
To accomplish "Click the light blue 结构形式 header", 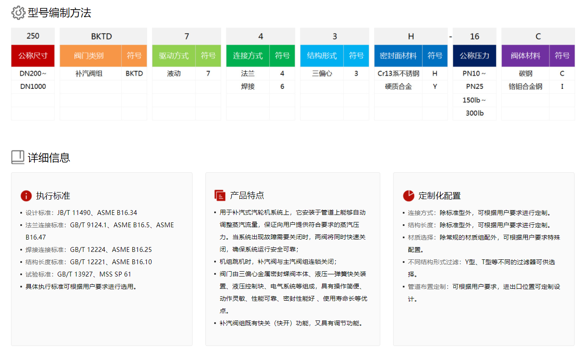I will pos(322,56).
